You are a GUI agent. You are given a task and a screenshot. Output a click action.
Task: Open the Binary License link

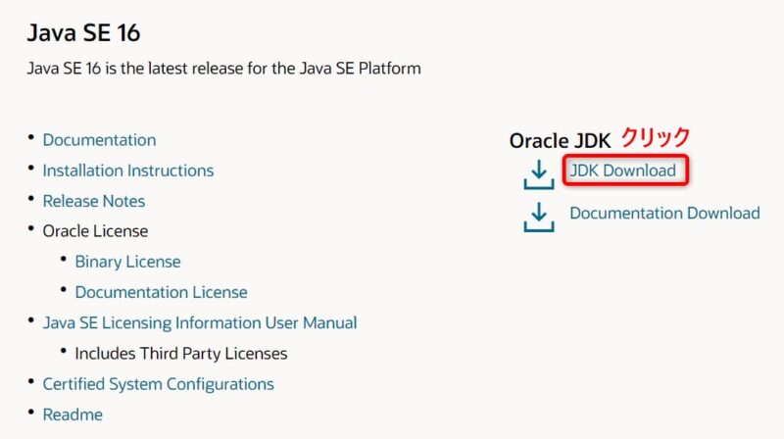(x=127, y=262)
